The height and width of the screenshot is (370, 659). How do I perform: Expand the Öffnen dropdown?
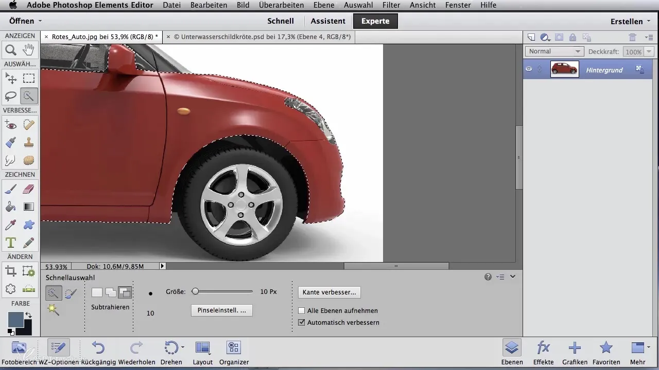tap(25, 21)
